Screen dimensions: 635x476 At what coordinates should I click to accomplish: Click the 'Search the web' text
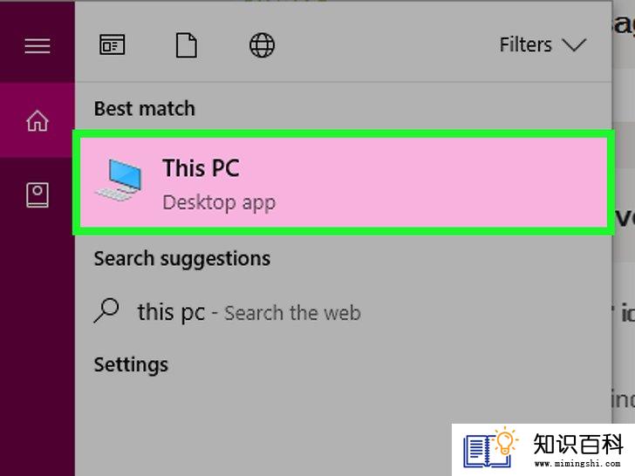[x=292, y=313]
